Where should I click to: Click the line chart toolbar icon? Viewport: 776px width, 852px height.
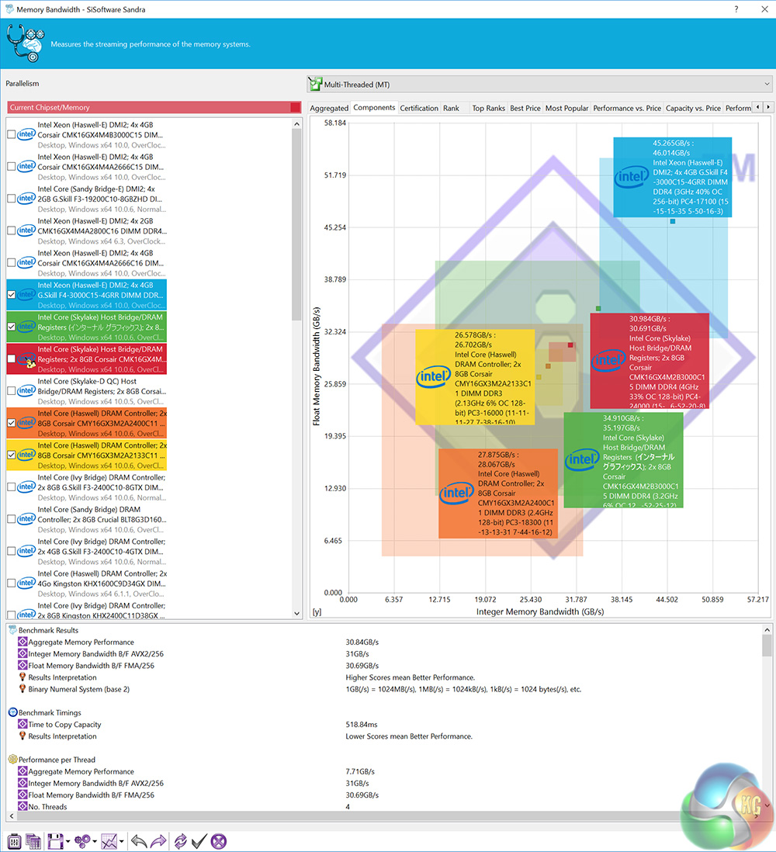(x=109, y=842)
